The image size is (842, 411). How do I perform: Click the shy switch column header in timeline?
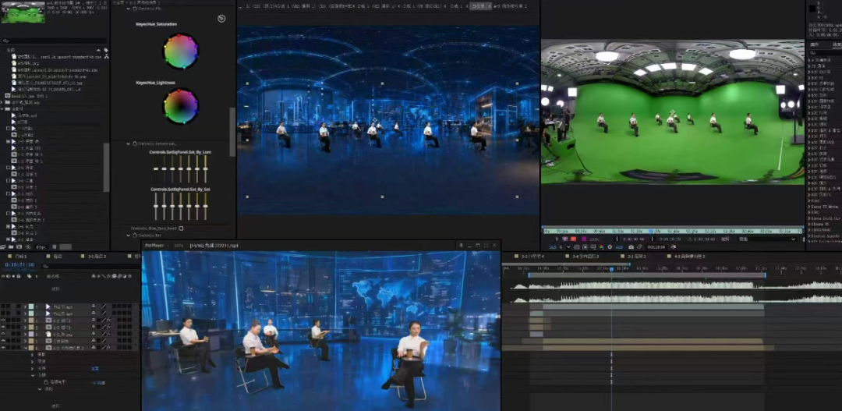pos(94,276)
